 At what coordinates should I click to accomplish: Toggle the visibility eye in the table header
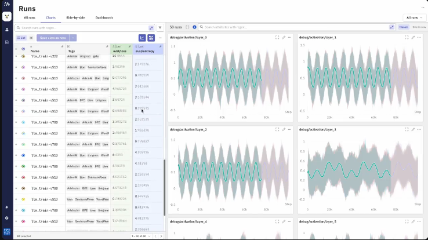[x=23, y=49]
